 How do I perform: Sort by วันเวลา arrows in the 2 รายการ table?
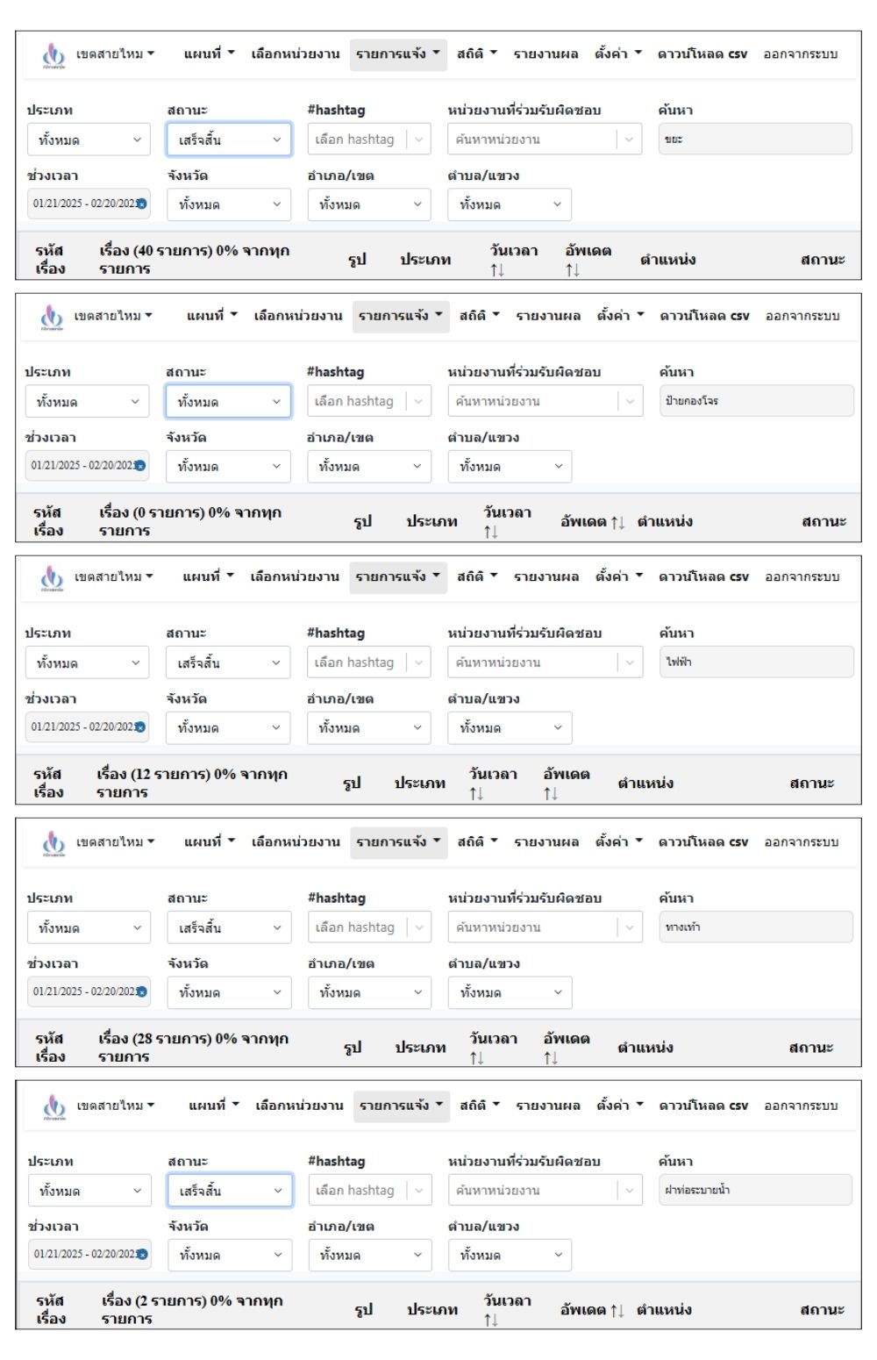491,1320
